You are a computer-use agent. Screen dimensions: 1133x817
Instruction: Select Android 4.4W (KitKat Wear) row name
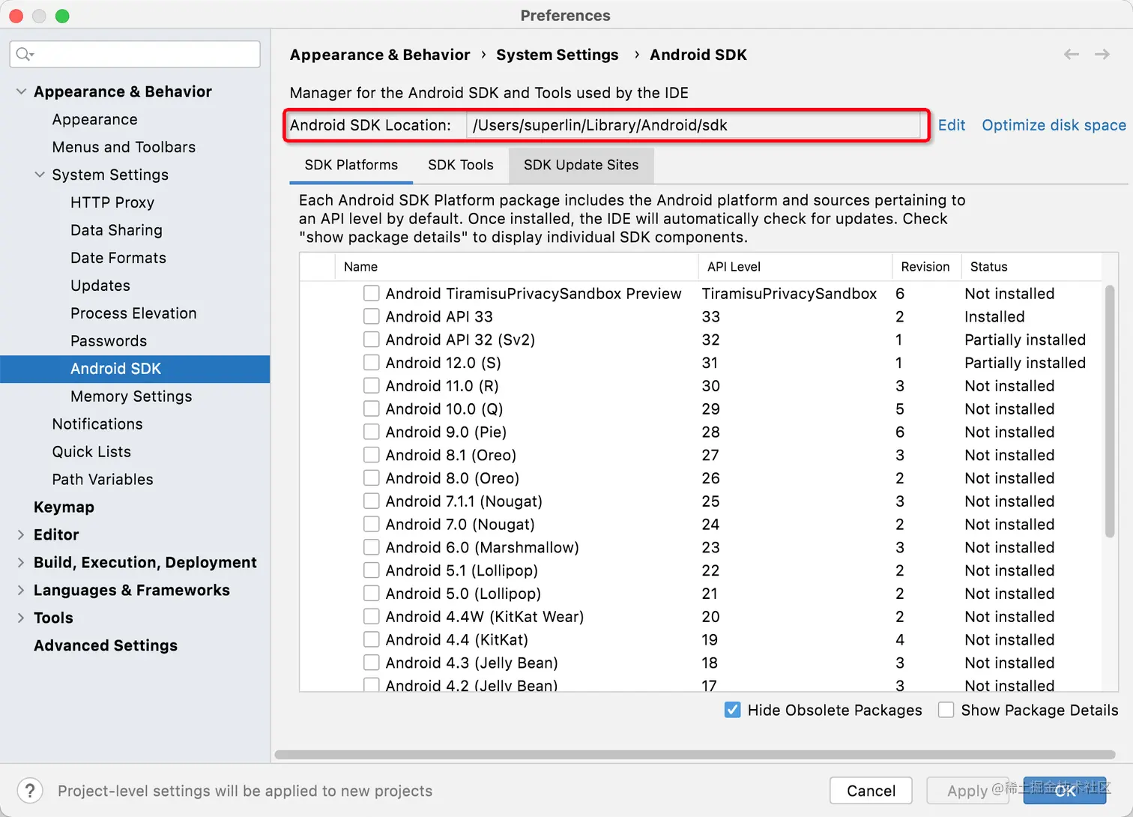(485, 617)
